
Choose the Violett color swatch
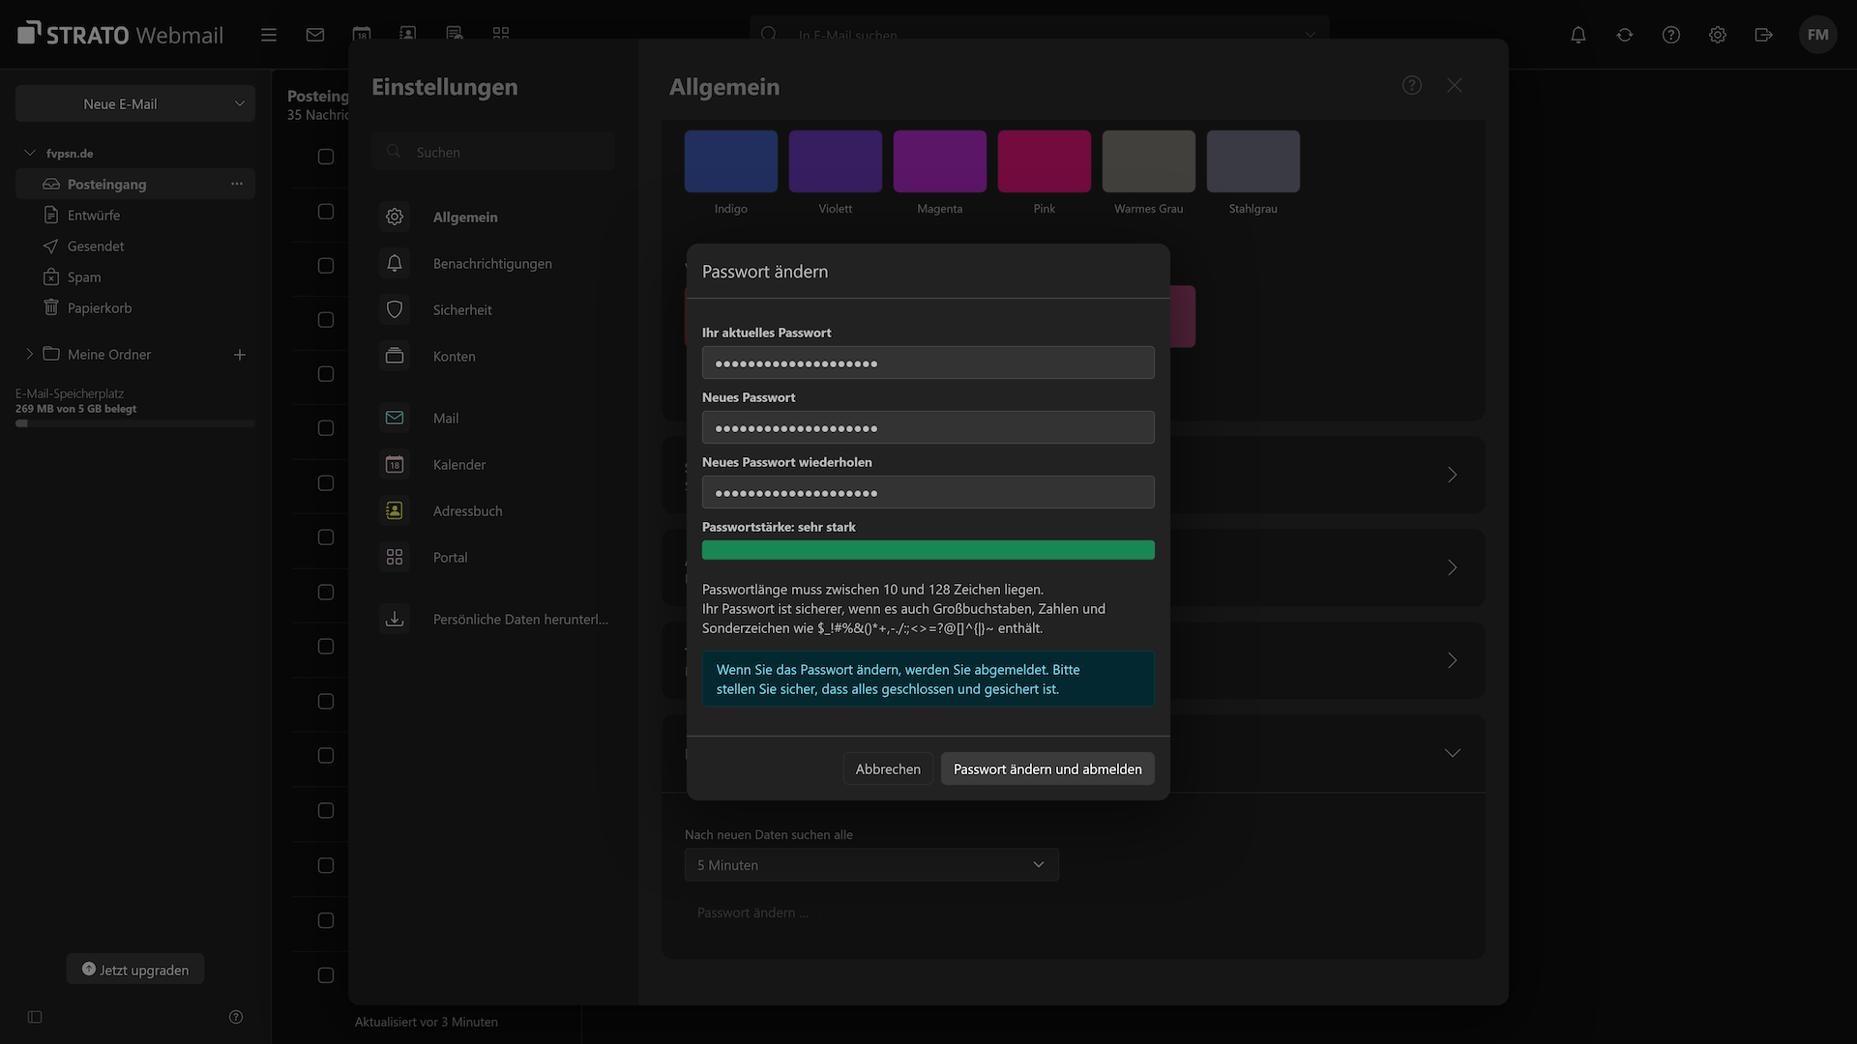(836, 161)
